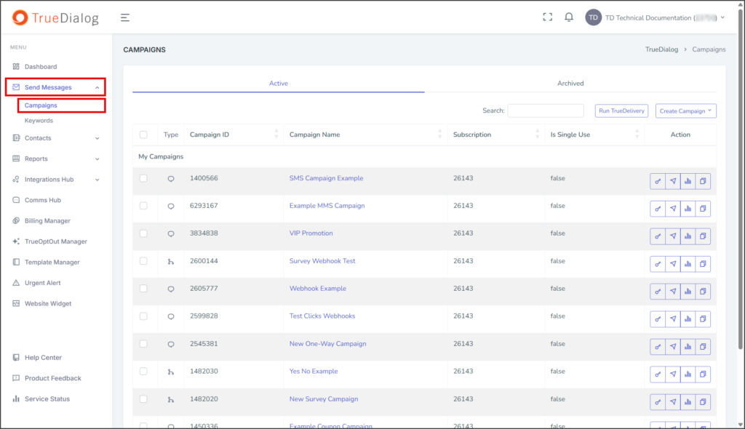Click key icon for Yes No Example

[658, 374]
